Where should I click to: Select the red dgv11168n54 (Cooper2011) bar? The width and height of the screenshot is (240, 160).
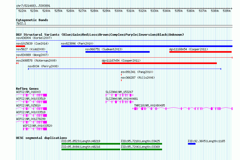point(200,52)
